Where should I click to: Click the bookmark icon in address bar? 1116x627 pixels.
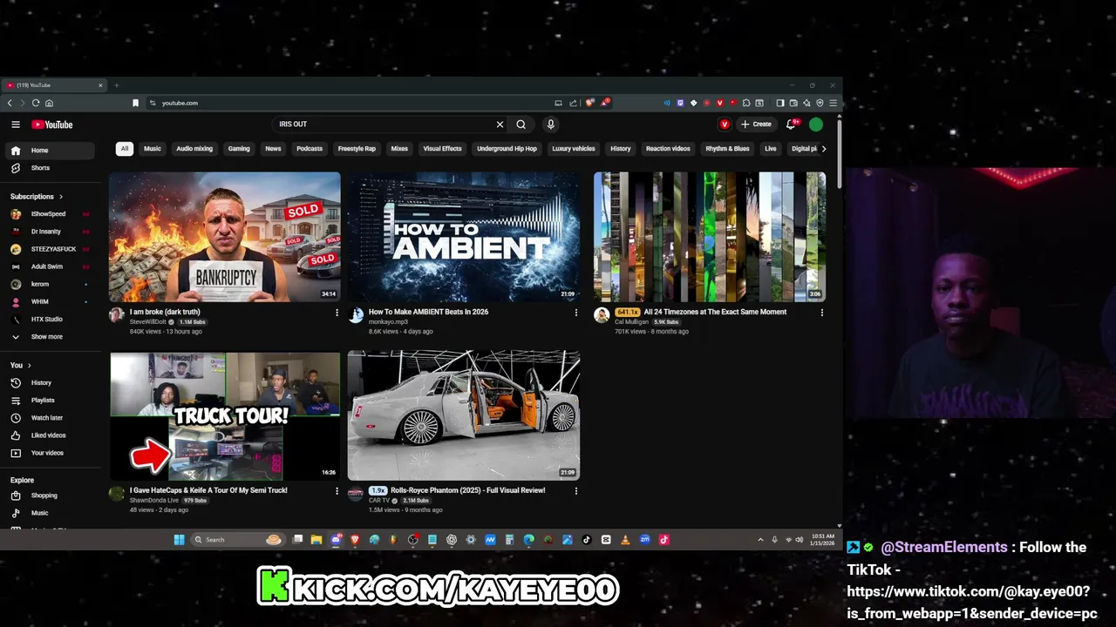(x=135, y=103)
